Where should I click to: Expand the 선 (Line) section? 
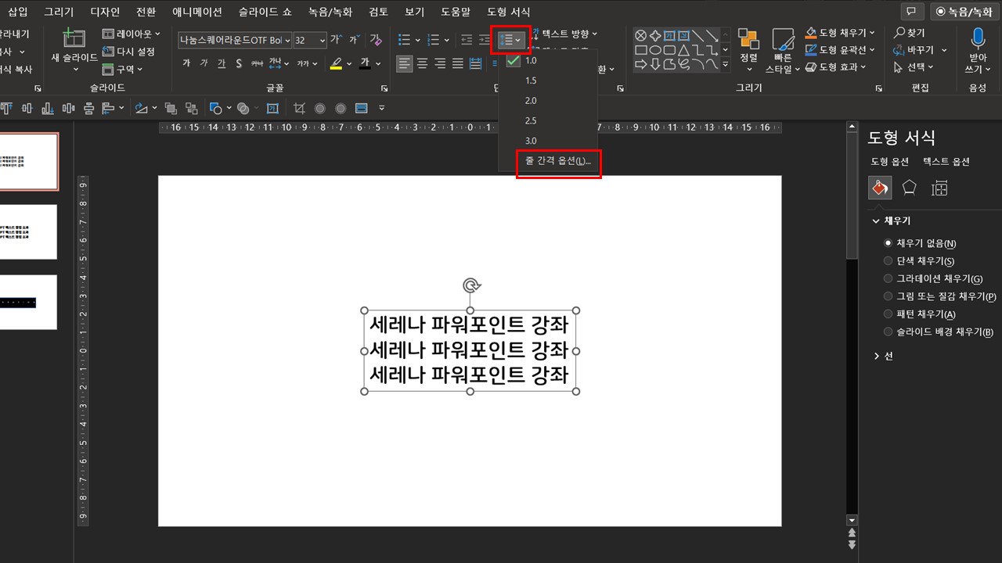[x=883, y=356]
